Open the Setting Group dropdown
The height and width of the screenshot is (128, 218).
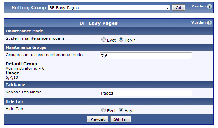109,8
